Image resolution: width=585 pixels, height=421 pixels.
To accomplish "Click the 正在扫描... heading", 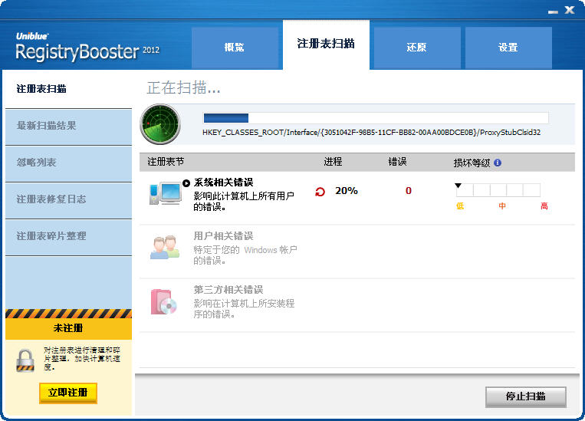I will pyautogui.click(x=183, y=88).
